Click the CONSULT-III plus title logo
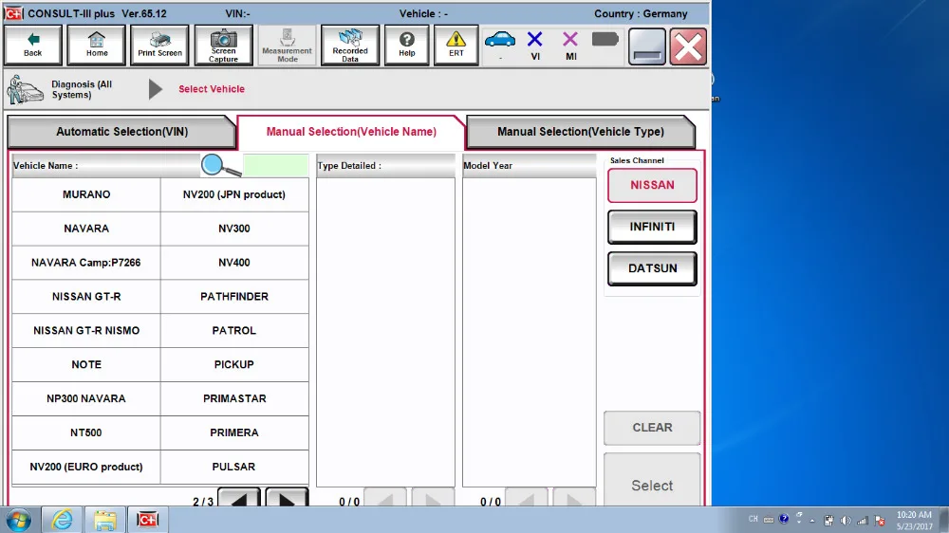The height and width of the screenshot is (533, 949). [x=13, y=12]
